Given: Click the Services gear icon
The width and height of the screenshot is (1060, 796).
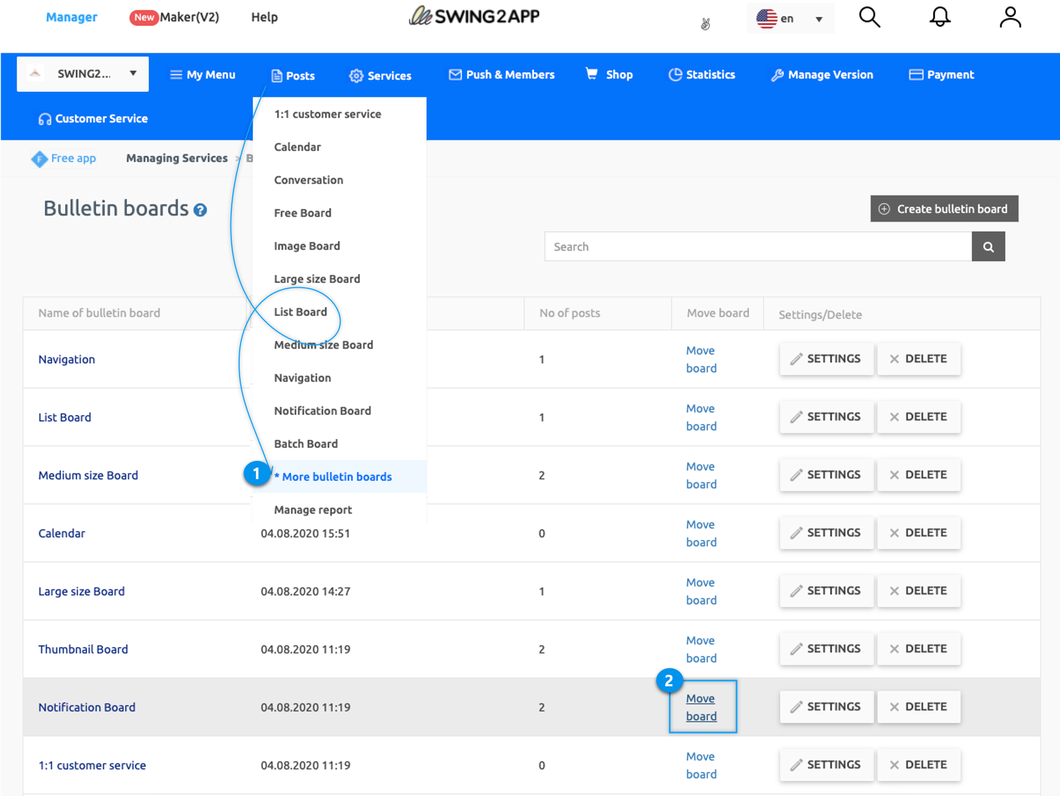Looking at the screenshot, I should tap(356, 76).
